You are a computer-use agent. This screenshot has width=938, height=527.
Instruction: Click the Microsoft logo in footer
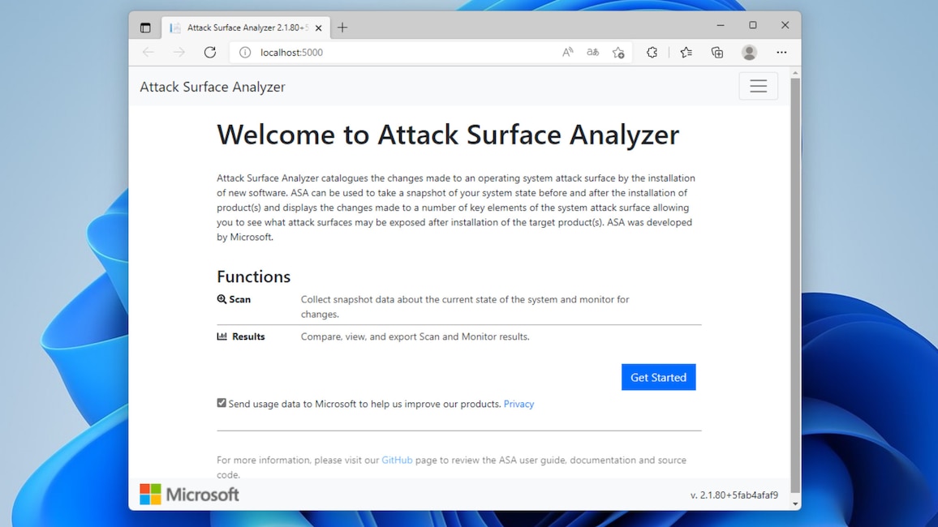[190, 494]
